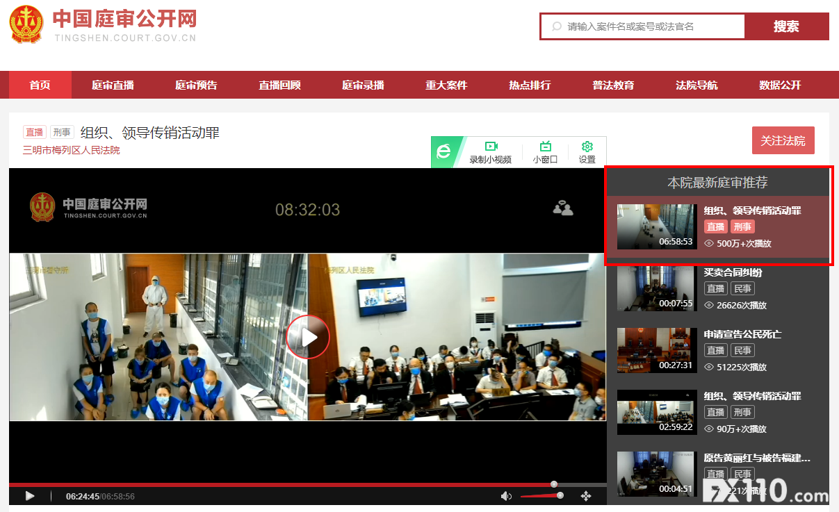Viewport: 839px width, 512px height.
Task: Open the 买卖合同纠纷 video thumbnail
Action: pyautogui.click(x=656, y=288)
